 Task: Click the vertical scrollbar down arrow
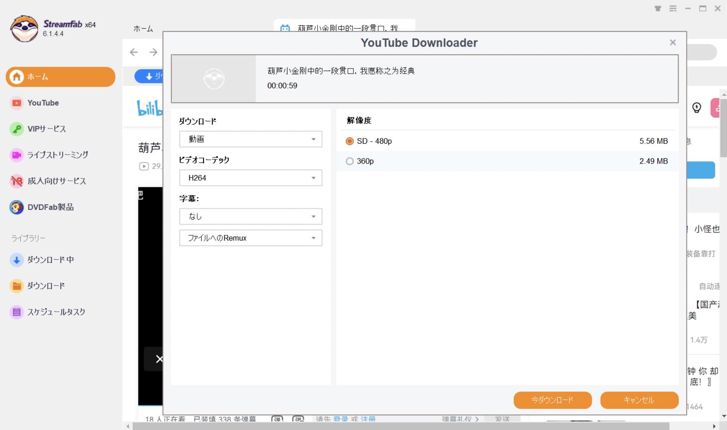pos(723,416)
